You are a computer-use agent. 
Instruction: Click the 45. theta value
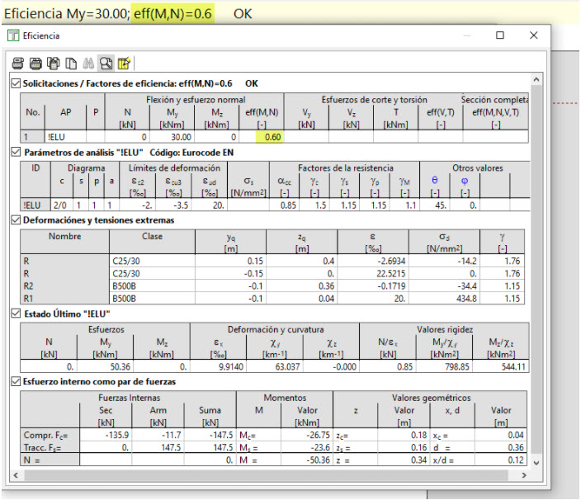[x=435, y=205]
